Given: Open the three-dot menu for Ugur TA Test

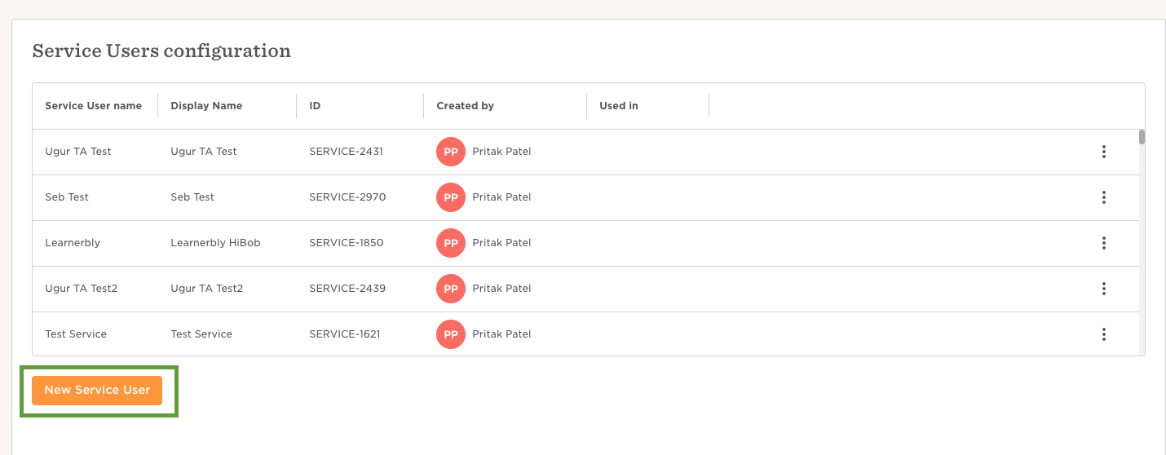Looking at the screenshot, I should point(1103,152).
